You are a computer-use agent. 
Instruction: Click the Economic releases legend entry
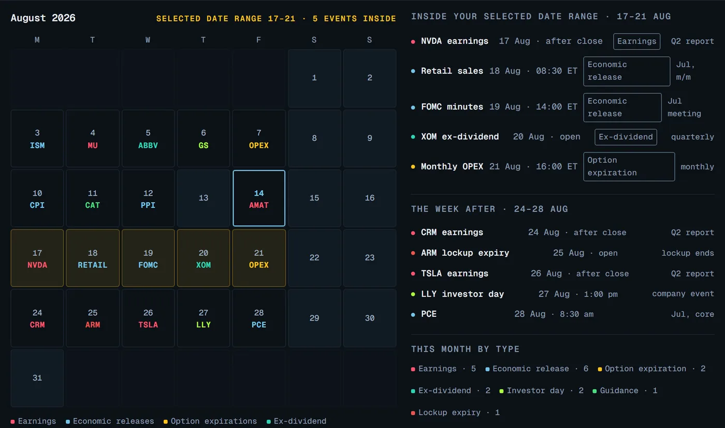pos(110,421)
